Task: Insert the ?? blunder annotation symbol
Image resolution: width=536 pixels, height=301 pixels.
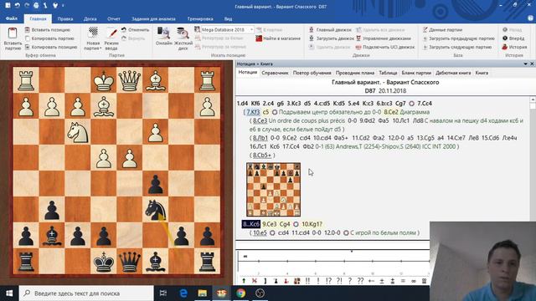Action: tap(360, 281)
